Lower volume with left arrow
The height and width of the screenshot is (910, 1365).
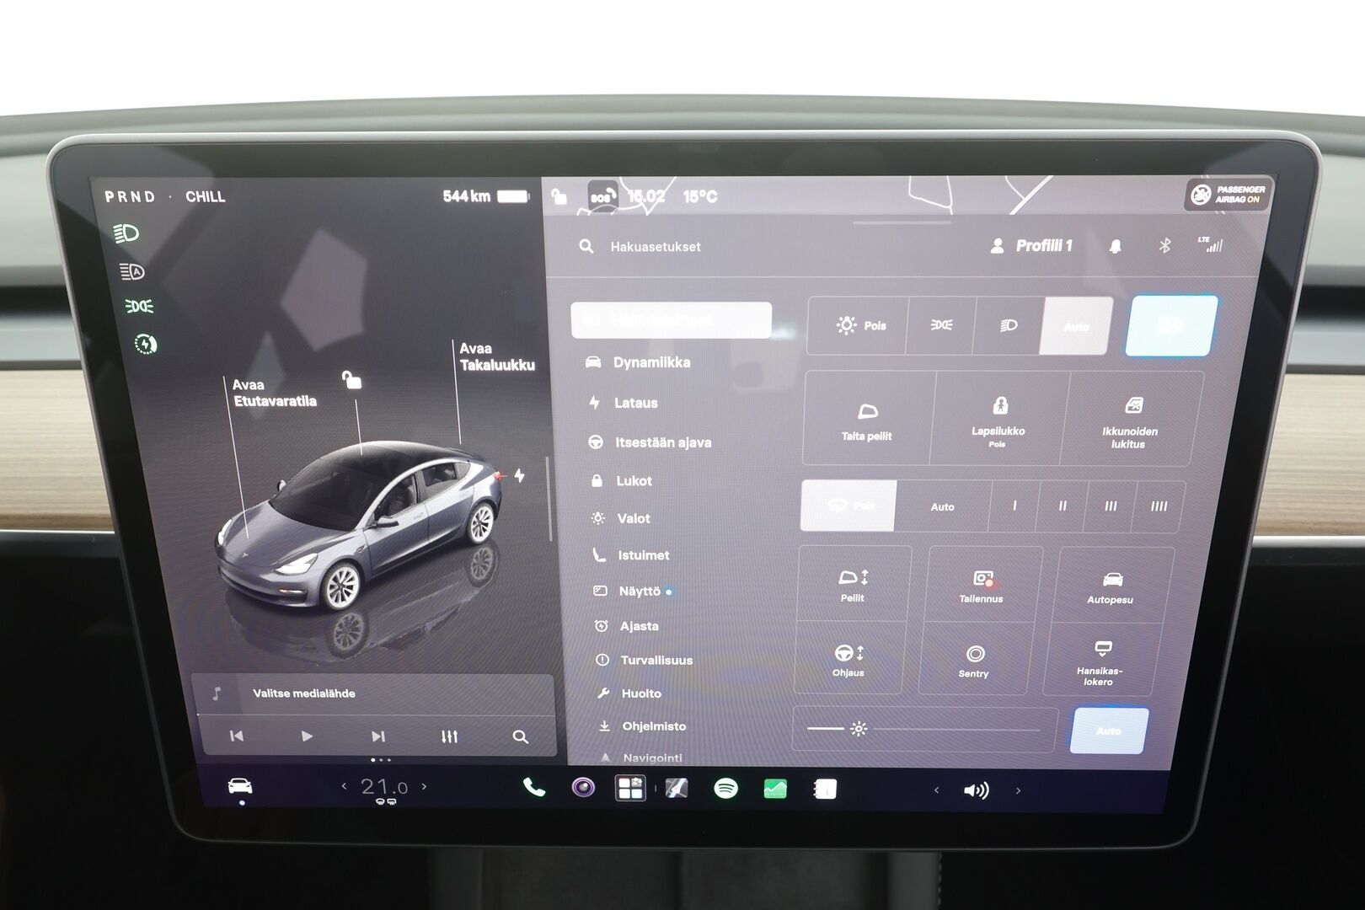(x=937, y=790)
